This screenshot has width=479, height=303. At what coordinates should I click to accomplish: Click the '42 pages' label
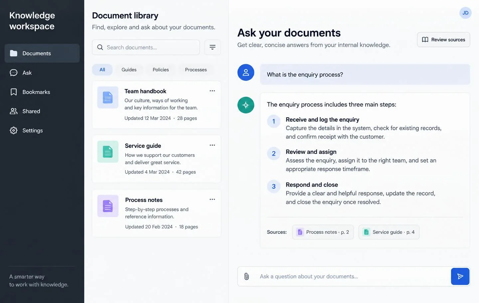click(186, 172)
